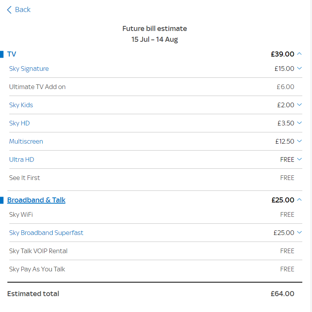312x312 pixels.
Task: Expand Sky Kids price details chevron
Action: click(299, 105)
